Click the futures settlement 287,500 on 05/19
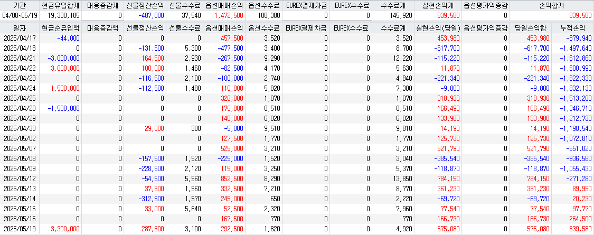 click(x=153, y=229)
